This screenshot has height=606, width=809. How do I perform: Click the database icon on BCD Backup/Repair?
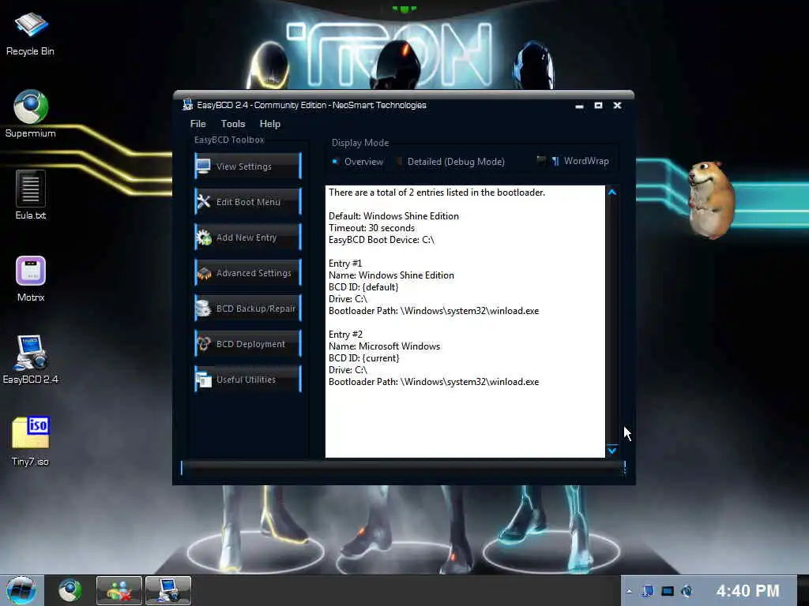click(x=203, y=309)
